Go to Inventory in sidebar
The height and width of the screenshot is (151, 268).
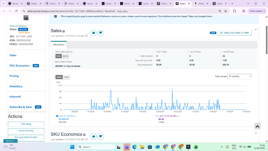16,86
